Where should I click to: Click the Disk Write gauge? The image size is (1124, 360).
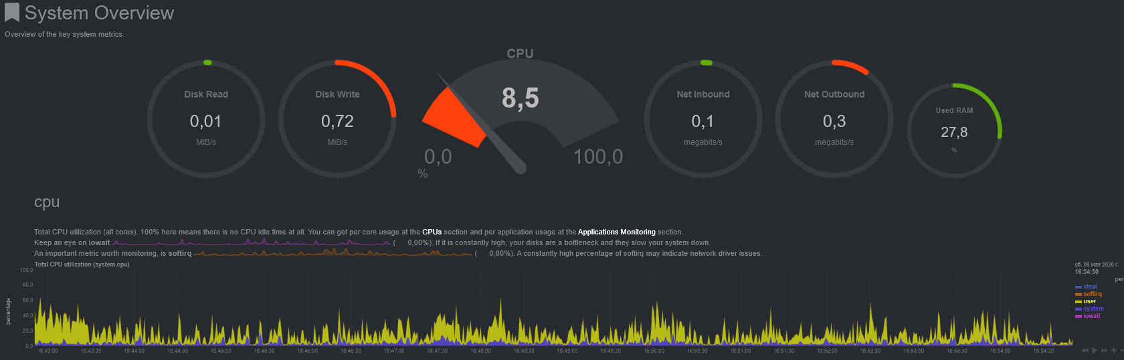[x=337, y=119]
